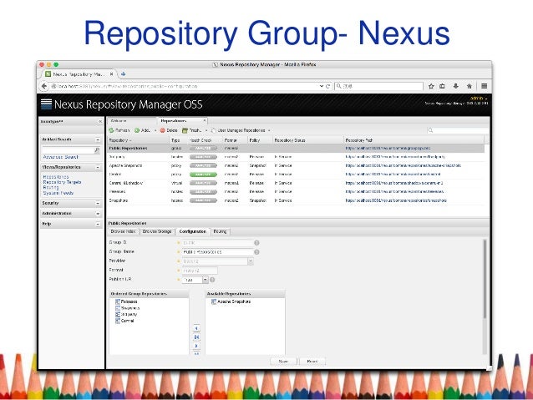Show help for the Publish URL field
The width and height of the screenshot is (533, 400).
212,280
